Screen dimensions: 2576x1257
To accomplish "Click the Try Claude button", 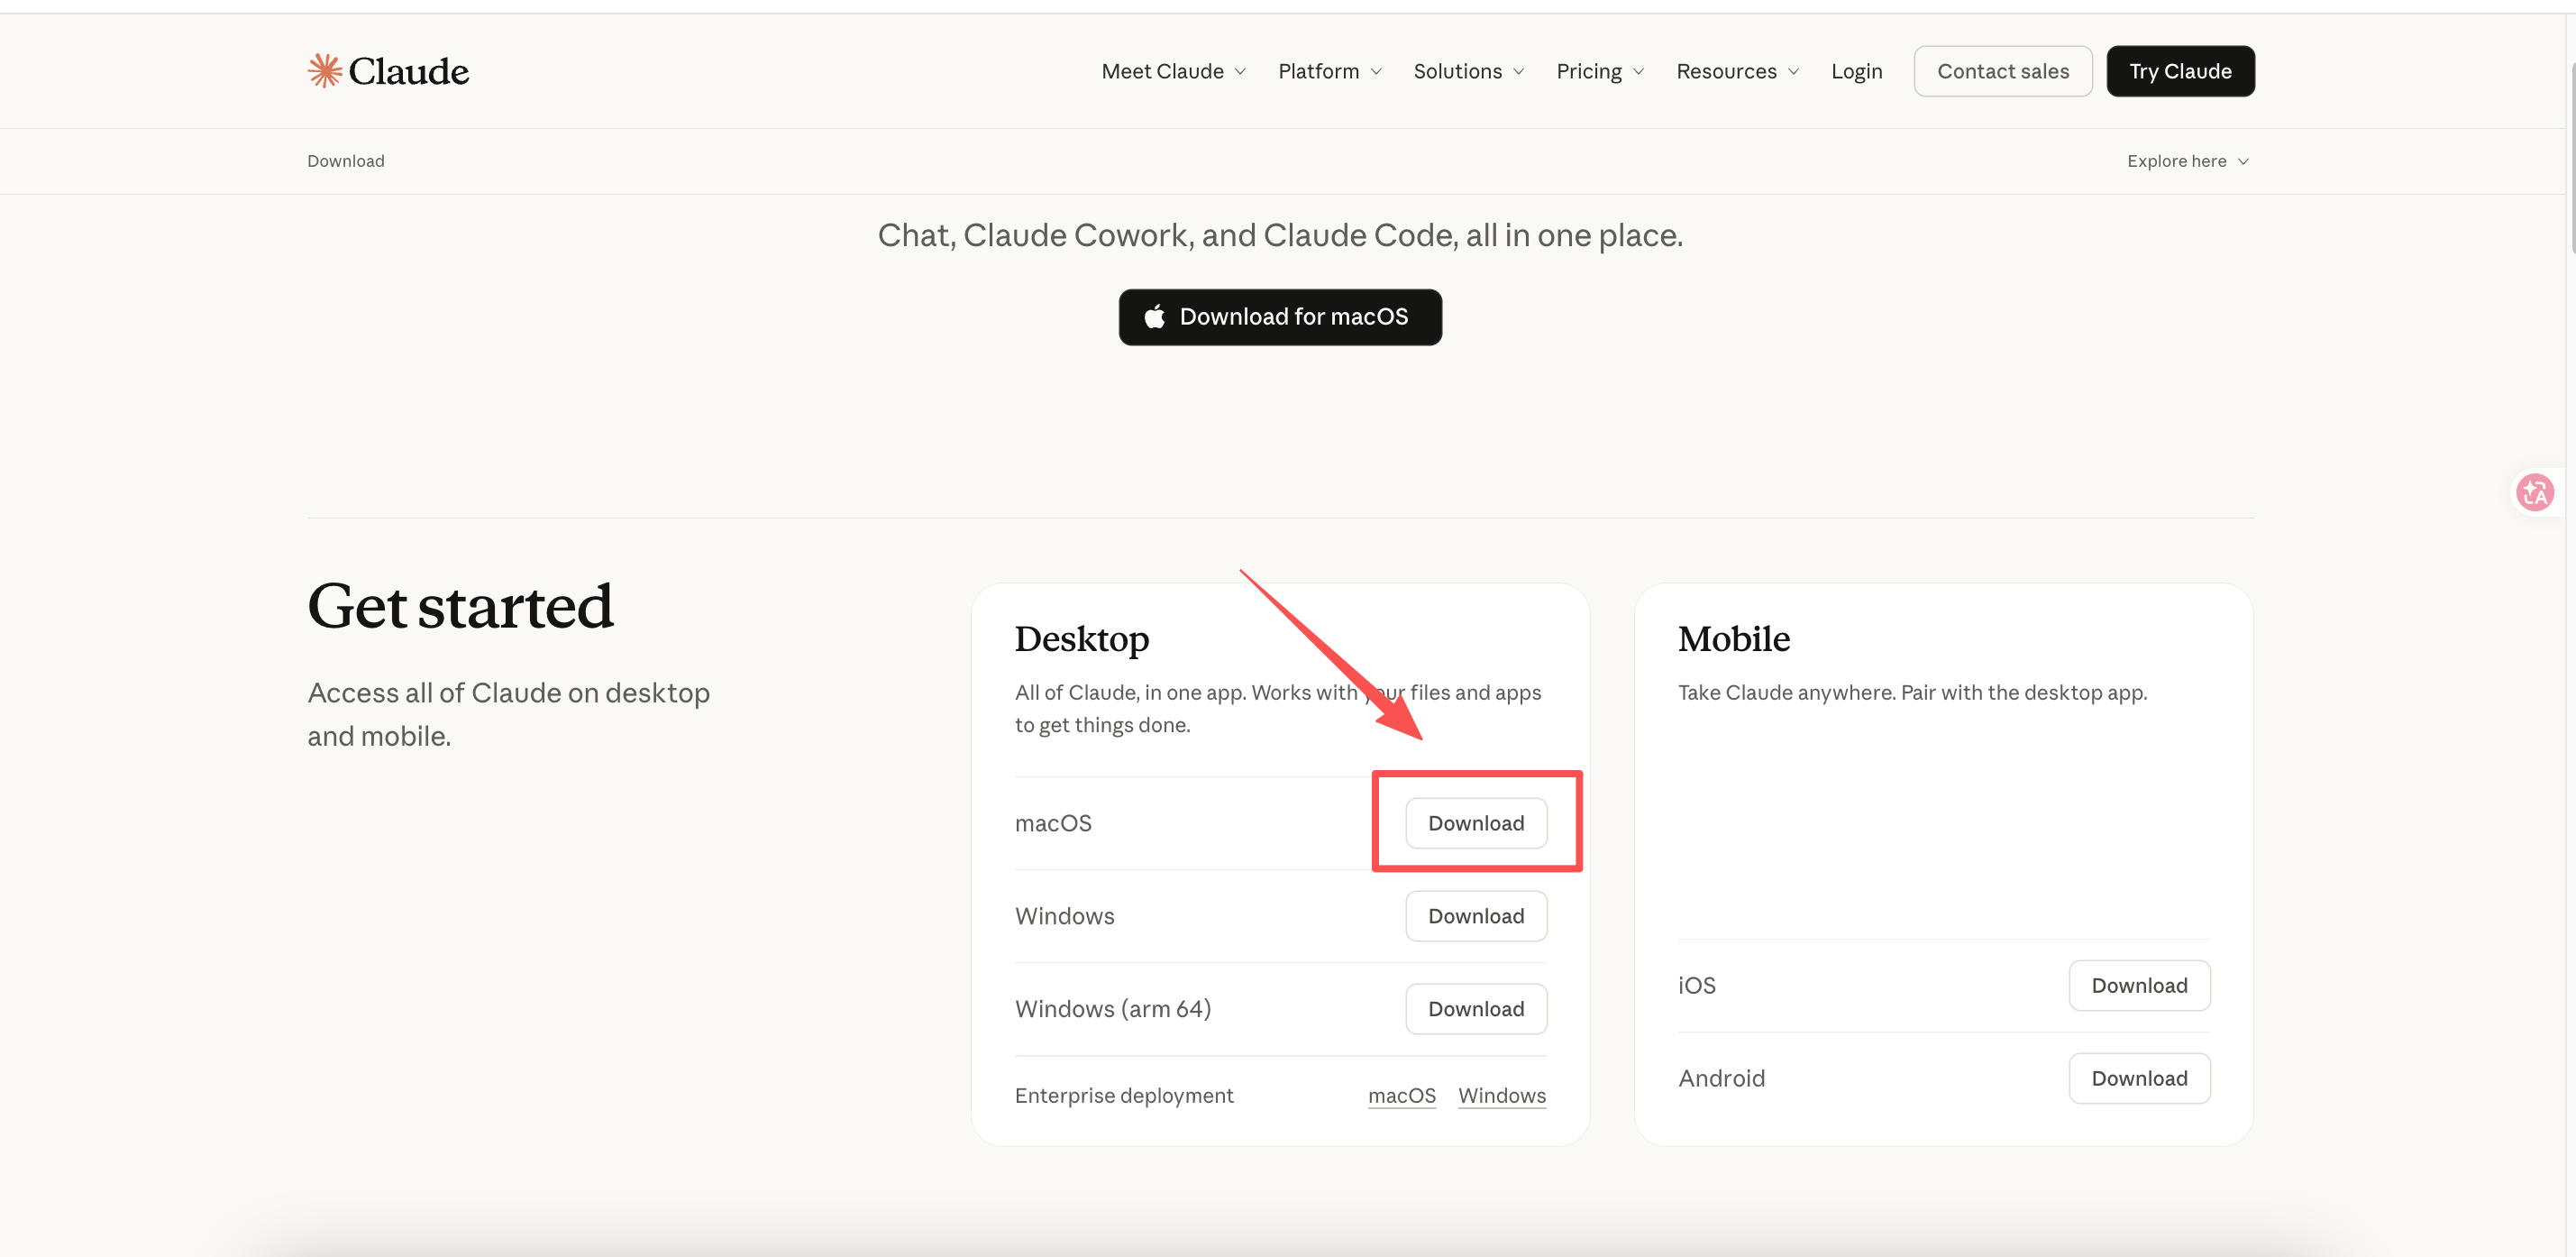I will [2180, 72].
